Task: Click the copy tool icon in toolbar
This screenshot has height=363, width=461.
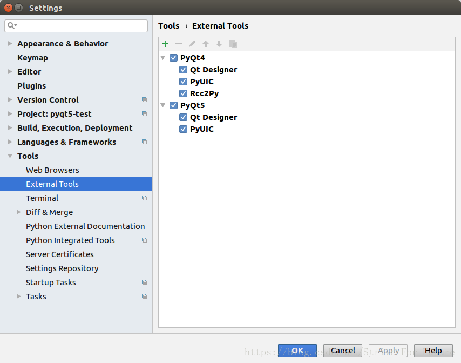Action: point(233,44)
